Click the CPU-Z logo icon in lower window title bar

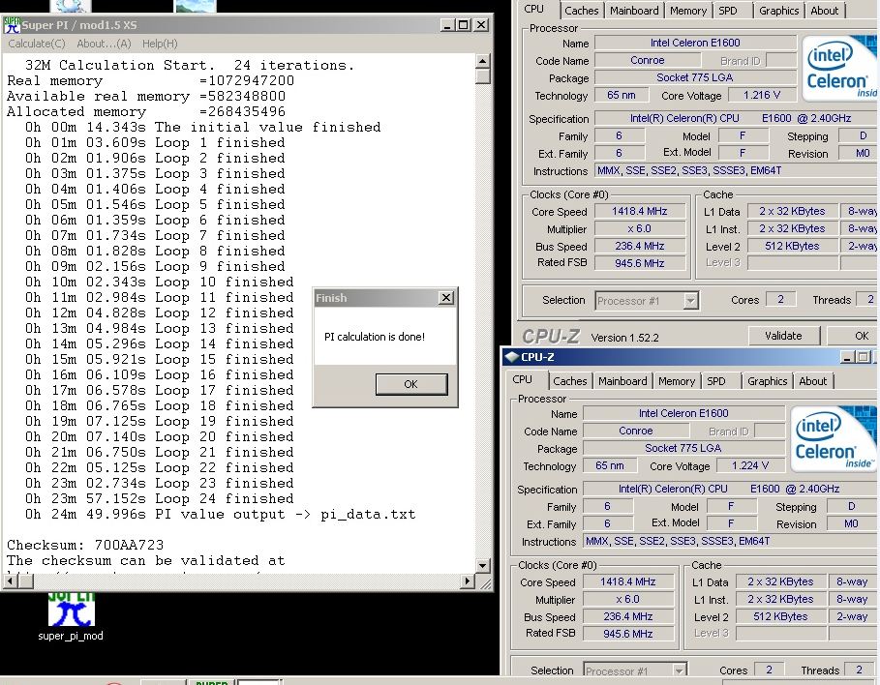tap(511, 357)
